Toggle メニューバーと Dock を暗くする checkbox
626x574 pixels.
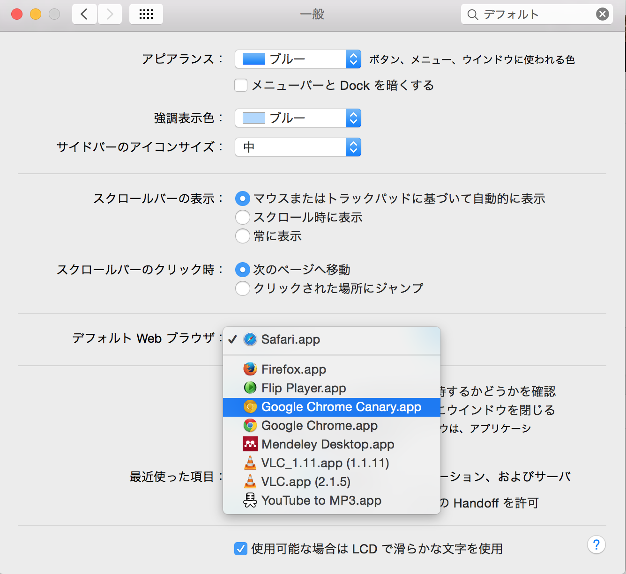point(241,85)
